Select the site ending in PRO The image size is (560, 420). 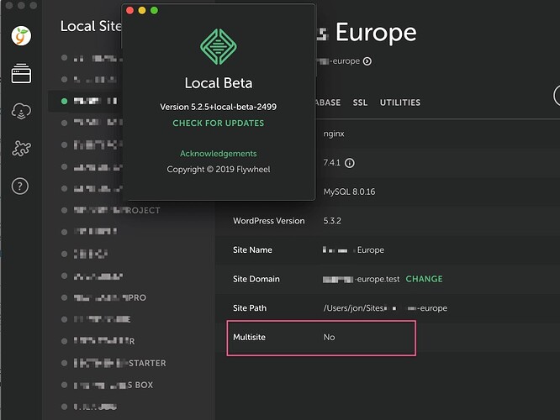104,297
